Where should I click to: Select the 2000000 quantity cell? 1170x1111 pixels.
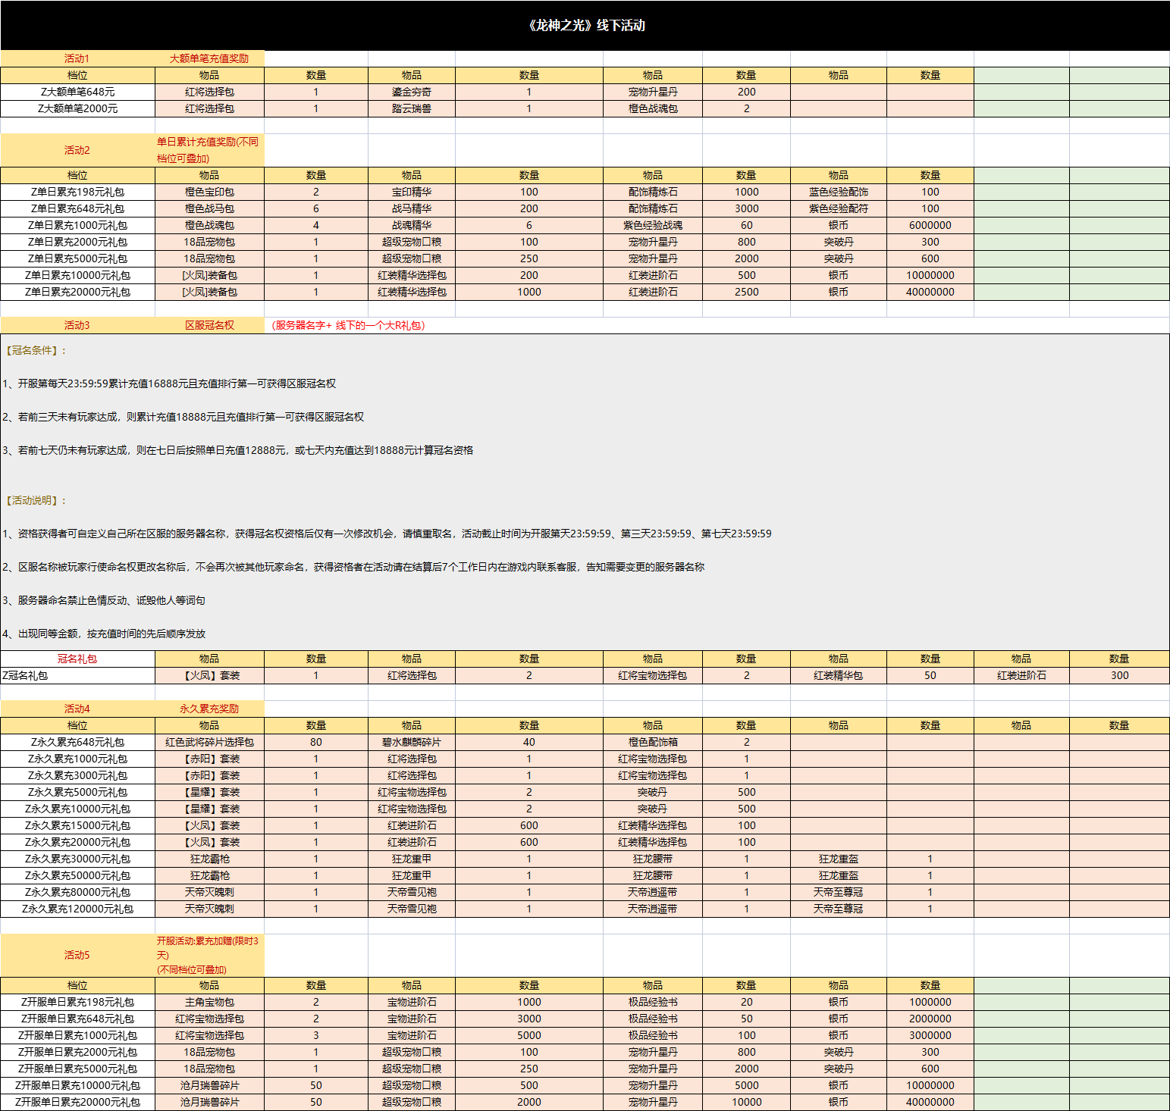tap(930, 1019)
